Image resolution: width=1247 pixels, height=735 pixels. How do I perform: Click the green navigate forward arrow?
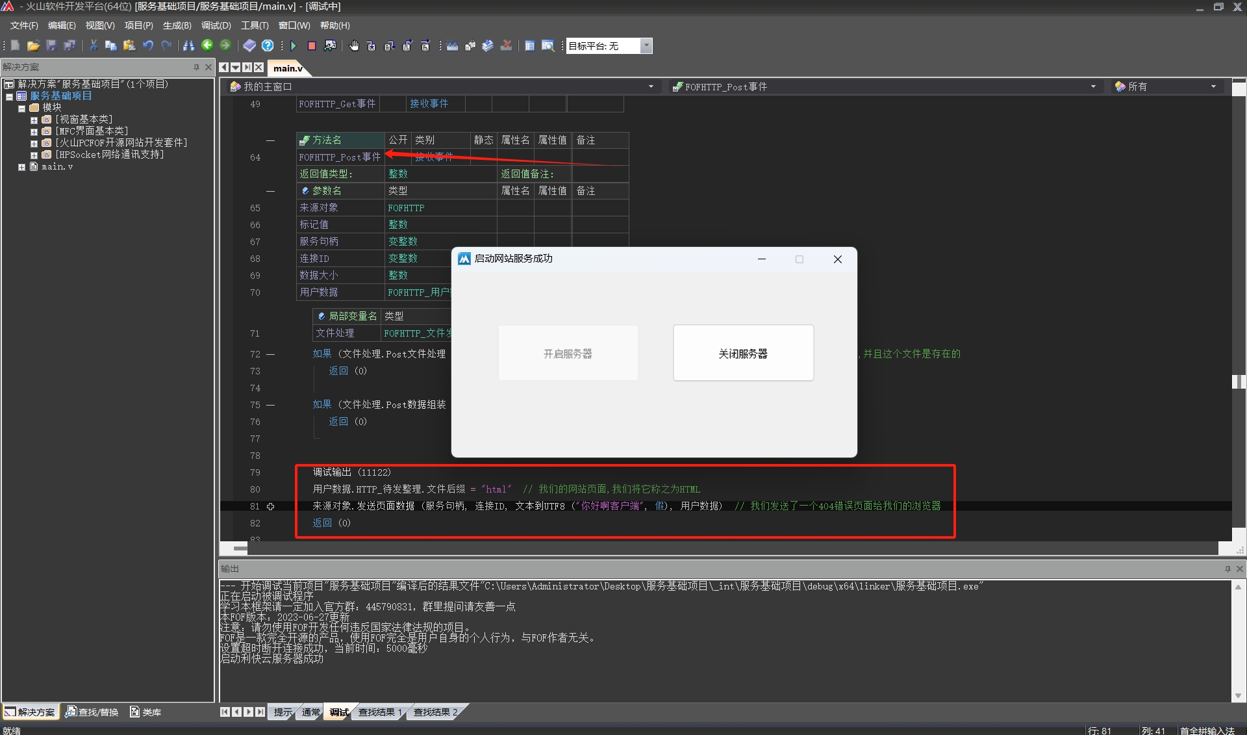click(x=225, y=45)
